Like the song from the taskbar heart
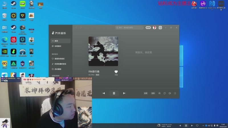The image size is (228, 128). (197, 125)
